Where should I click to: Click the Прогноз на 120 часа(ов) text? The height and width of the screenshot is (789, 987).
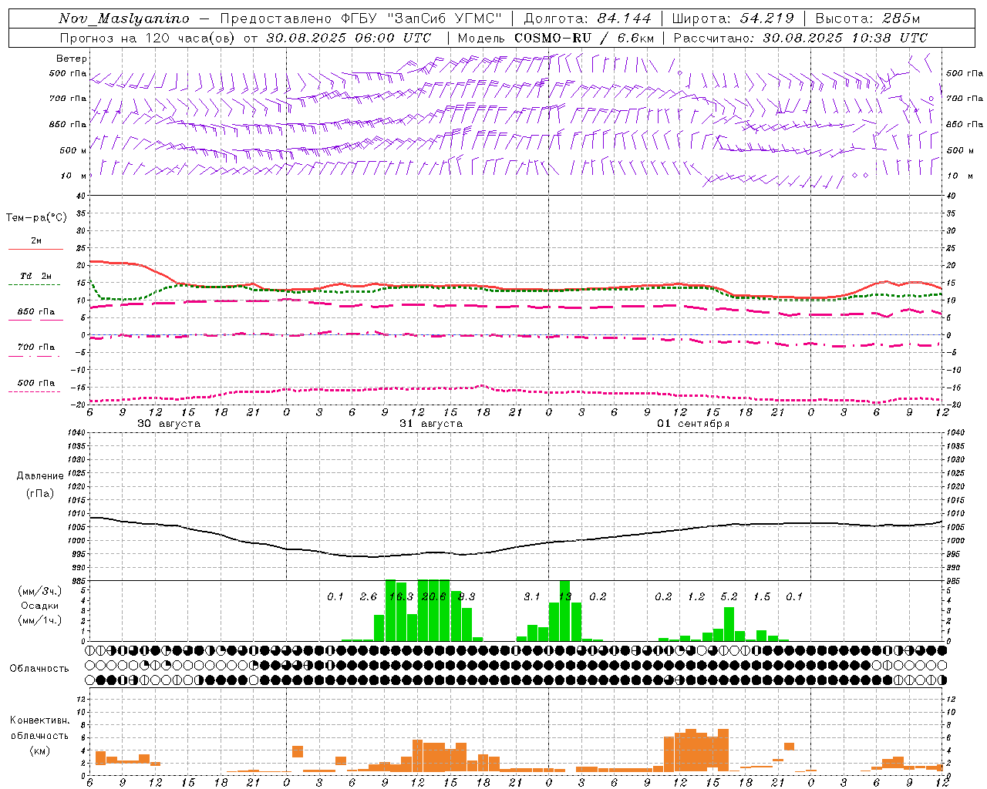(147, 38)
